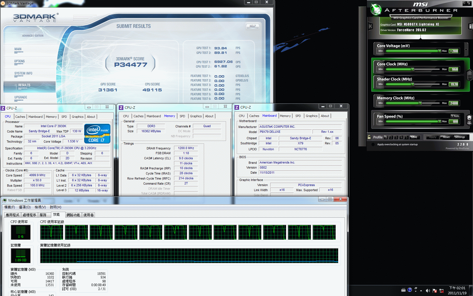This screenshot has width=473, height=296.
Task: Click the Memory Clock value box 2400
Action: point(454,103)
